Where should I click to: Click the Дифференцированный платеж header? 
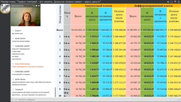click(153, 6)
